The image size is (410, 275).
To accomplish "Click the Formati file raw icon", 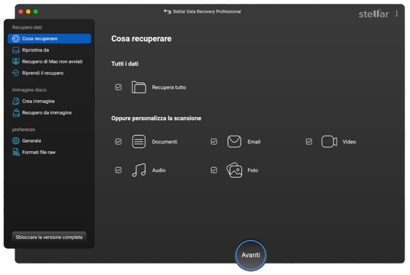I will pos(16,152).
